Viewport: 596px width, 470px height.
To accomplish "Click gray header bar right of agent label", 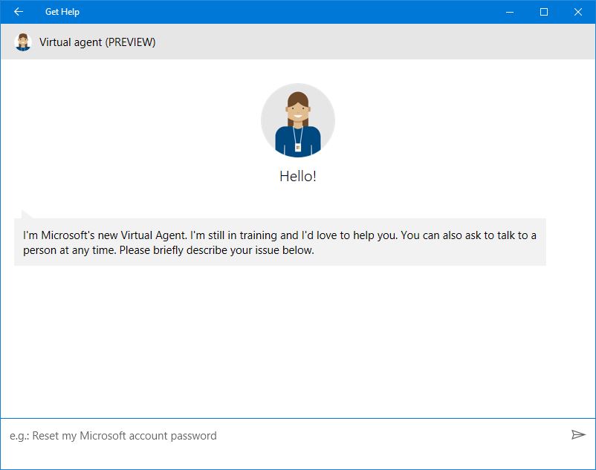I will [372, 42].
